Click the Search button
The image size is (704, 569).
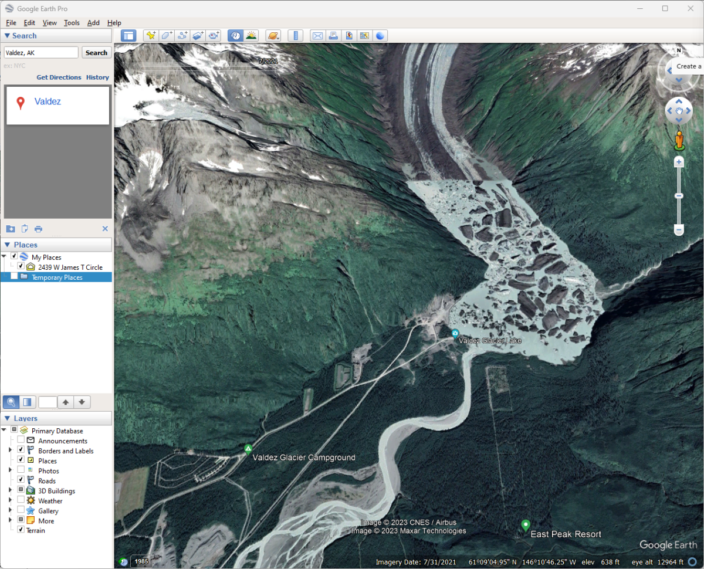pyautogui.click(x=96, y=53)
